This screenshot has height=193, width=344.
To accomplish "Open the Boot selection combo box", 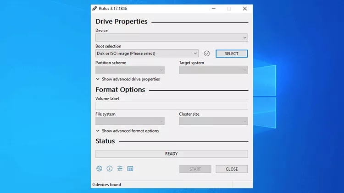I will (x=147, y=54).
